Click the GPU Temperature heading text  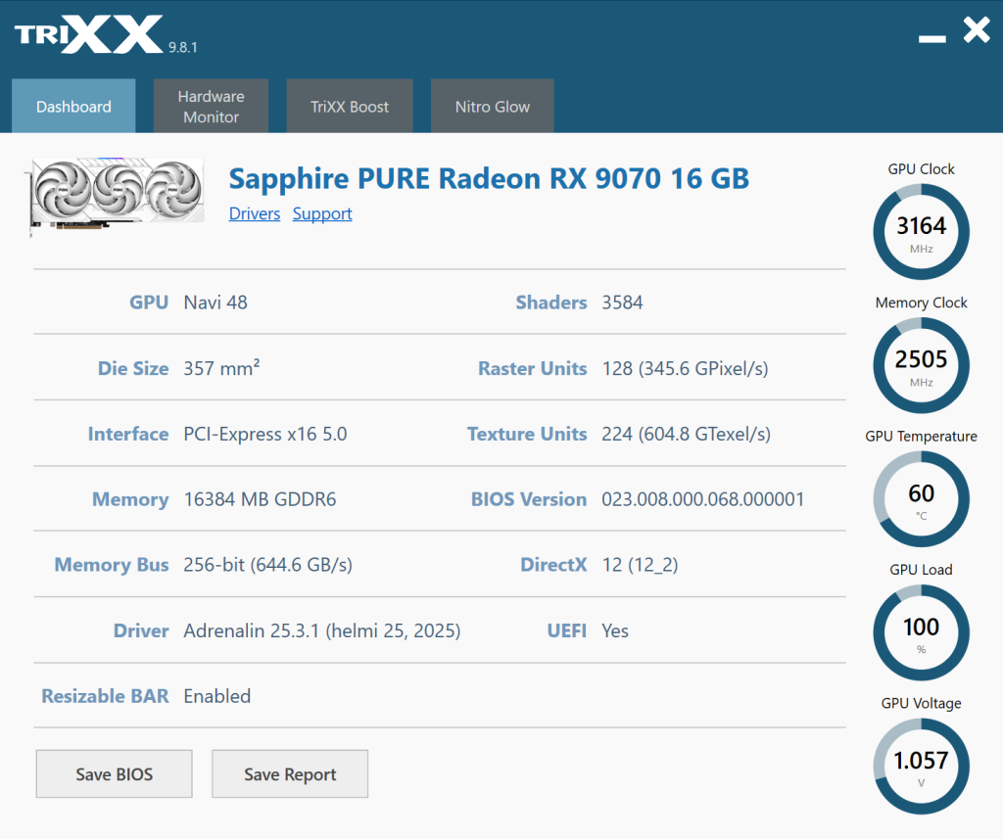point(921,436)
